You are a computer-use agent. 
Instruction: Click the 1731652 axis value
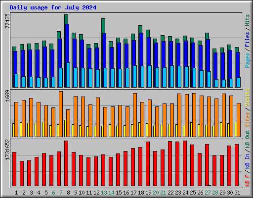point(7,150)
